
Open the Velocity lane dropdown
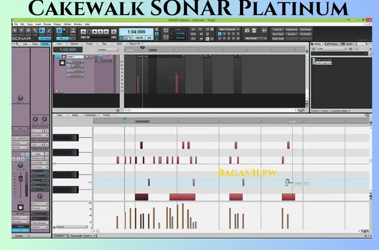click(72, 227)
